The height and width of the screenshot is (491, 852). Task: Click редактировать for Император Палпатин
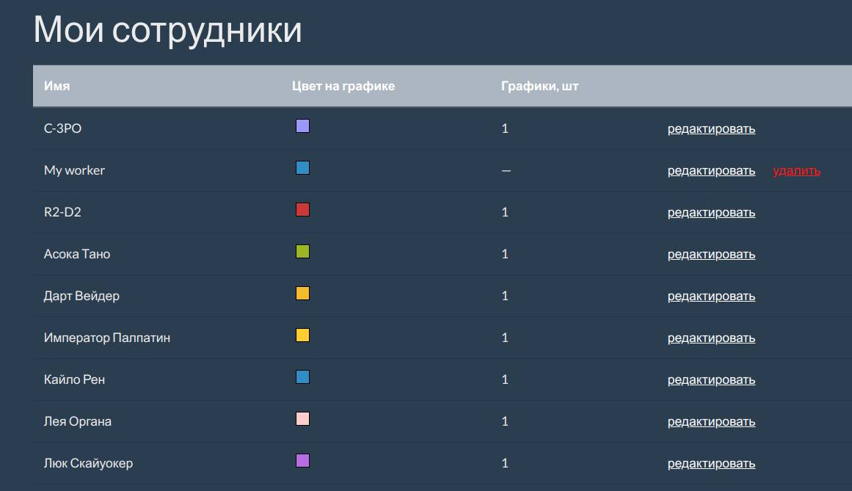(x=711, y=338)
